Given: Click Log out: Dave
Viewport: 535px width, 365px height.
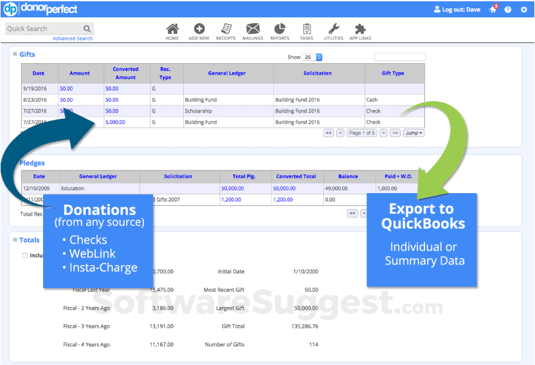Looking at the screenshot, I should click(461, 10).
